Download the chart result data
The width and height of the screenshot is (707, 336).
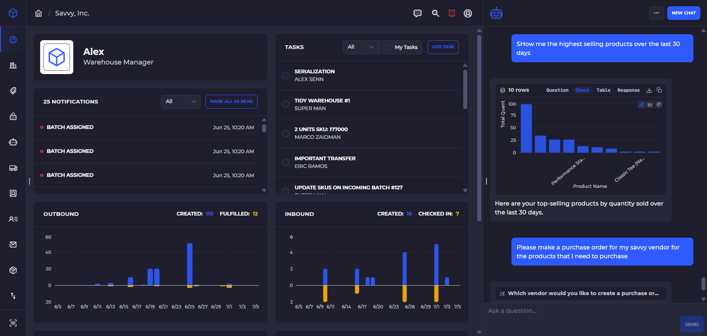[x=649, y=90]
